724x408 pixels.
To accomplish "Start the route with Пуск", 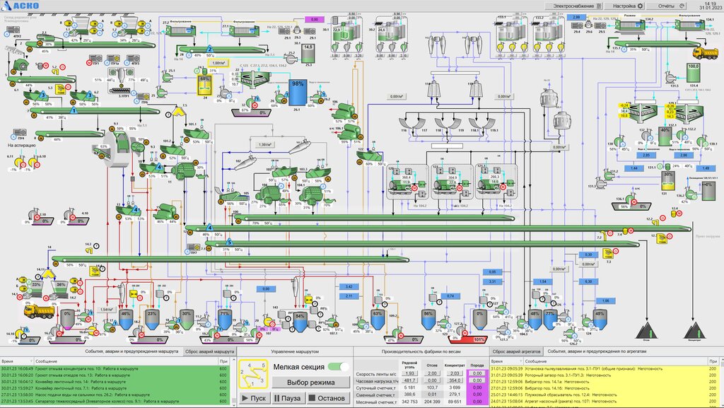I will pyautogui.click(x=254, y=398).
